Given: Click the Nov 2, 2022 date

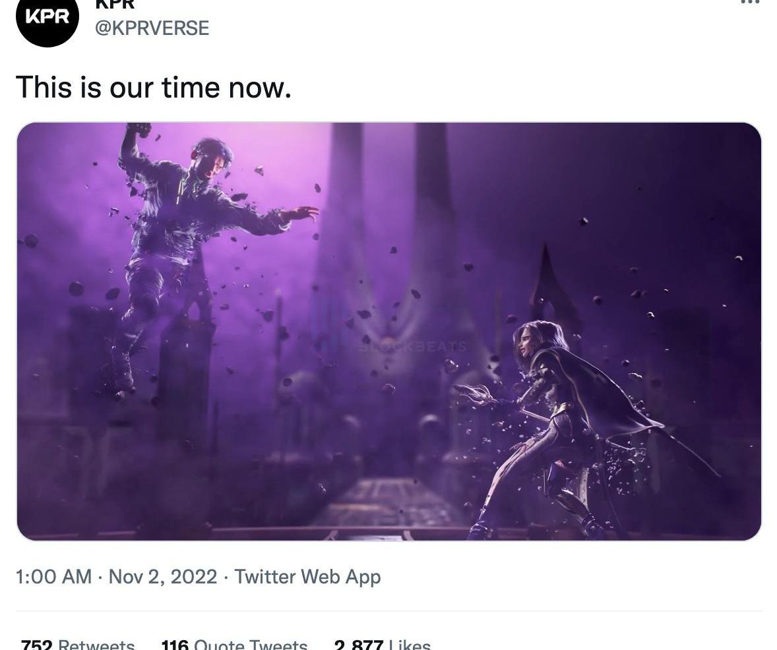Looking at the screenshot, I should (x=162, y=577).
